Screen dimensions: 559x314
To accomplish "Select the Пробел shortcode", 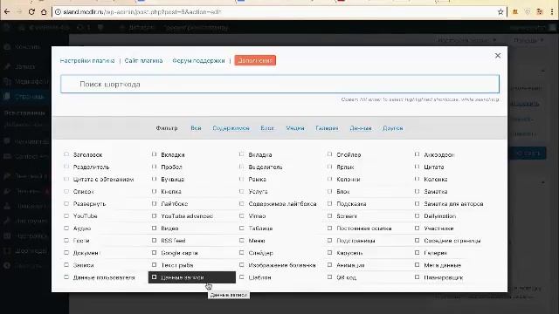I will tap(171, 167).
